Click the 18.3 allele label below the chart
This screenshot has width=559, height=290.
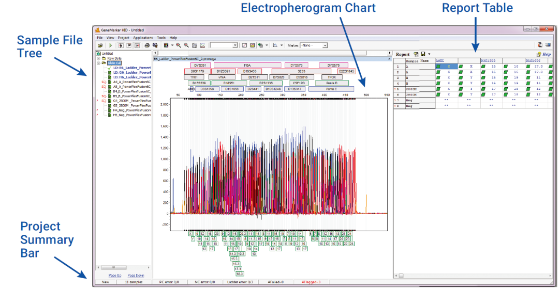click(239, 274)
